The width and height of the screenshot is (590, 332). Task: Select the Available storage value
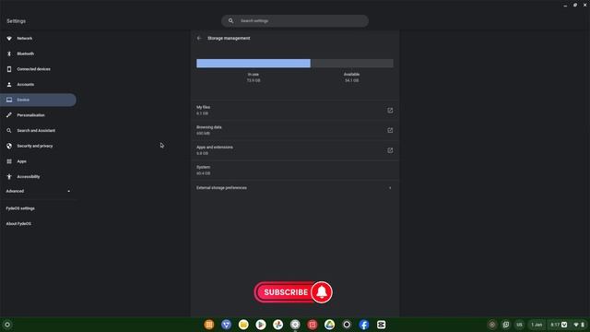click(x=351, y=80)
